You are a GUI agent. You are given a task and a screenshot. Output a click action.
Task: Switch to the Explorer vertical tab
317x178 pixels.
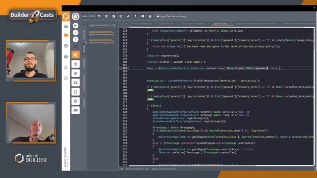pyautogui.click(x=84, y=34)
